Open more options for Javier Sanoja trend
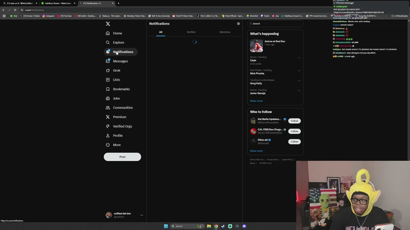 pos(299,91)
